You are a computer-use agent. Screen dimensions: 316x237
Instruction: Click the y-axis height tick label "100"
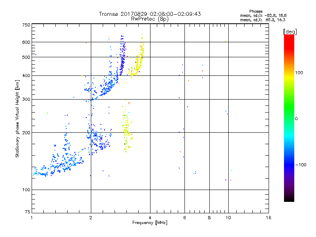pos(26,190)
